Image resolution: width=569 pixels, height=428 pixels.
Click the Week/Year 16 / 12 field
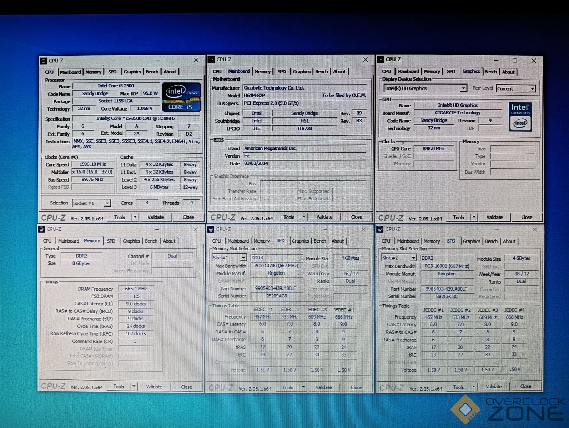[x=351, y=274]
